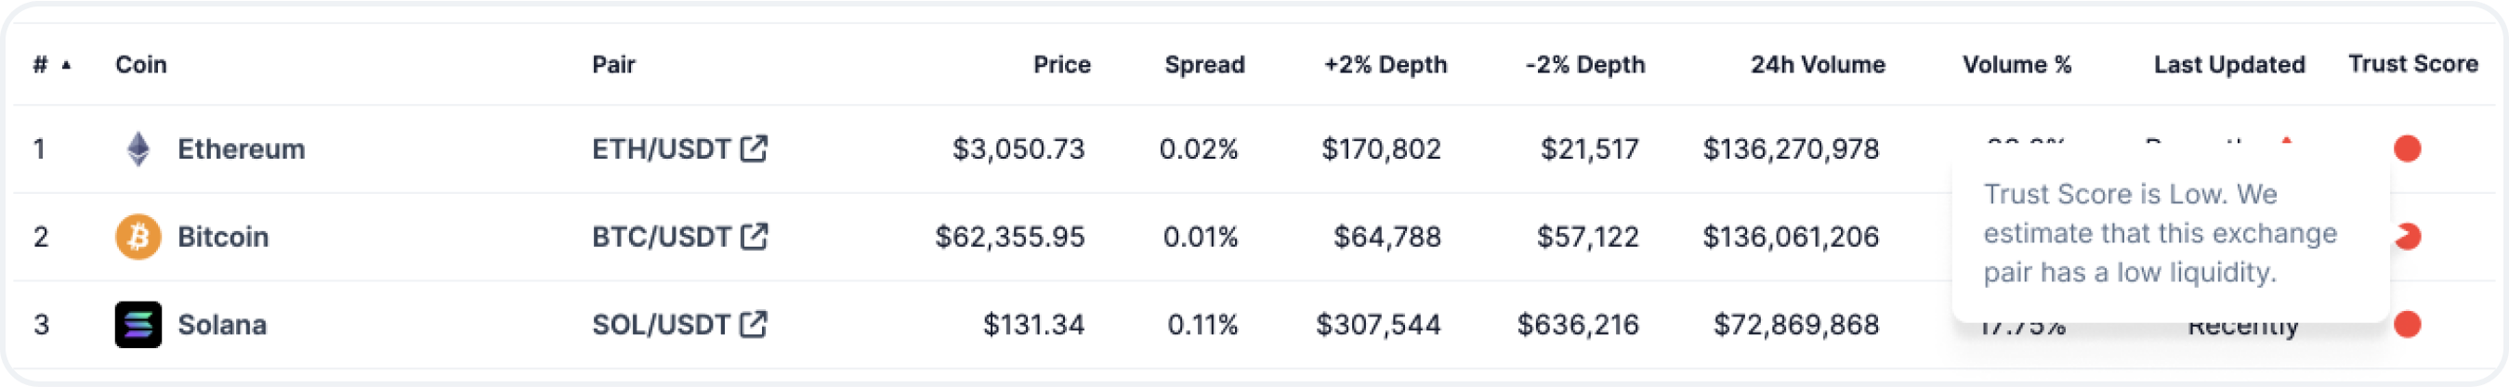Click the Last Updated column header
This screenshot has width=2509, height=387.
2228,65
